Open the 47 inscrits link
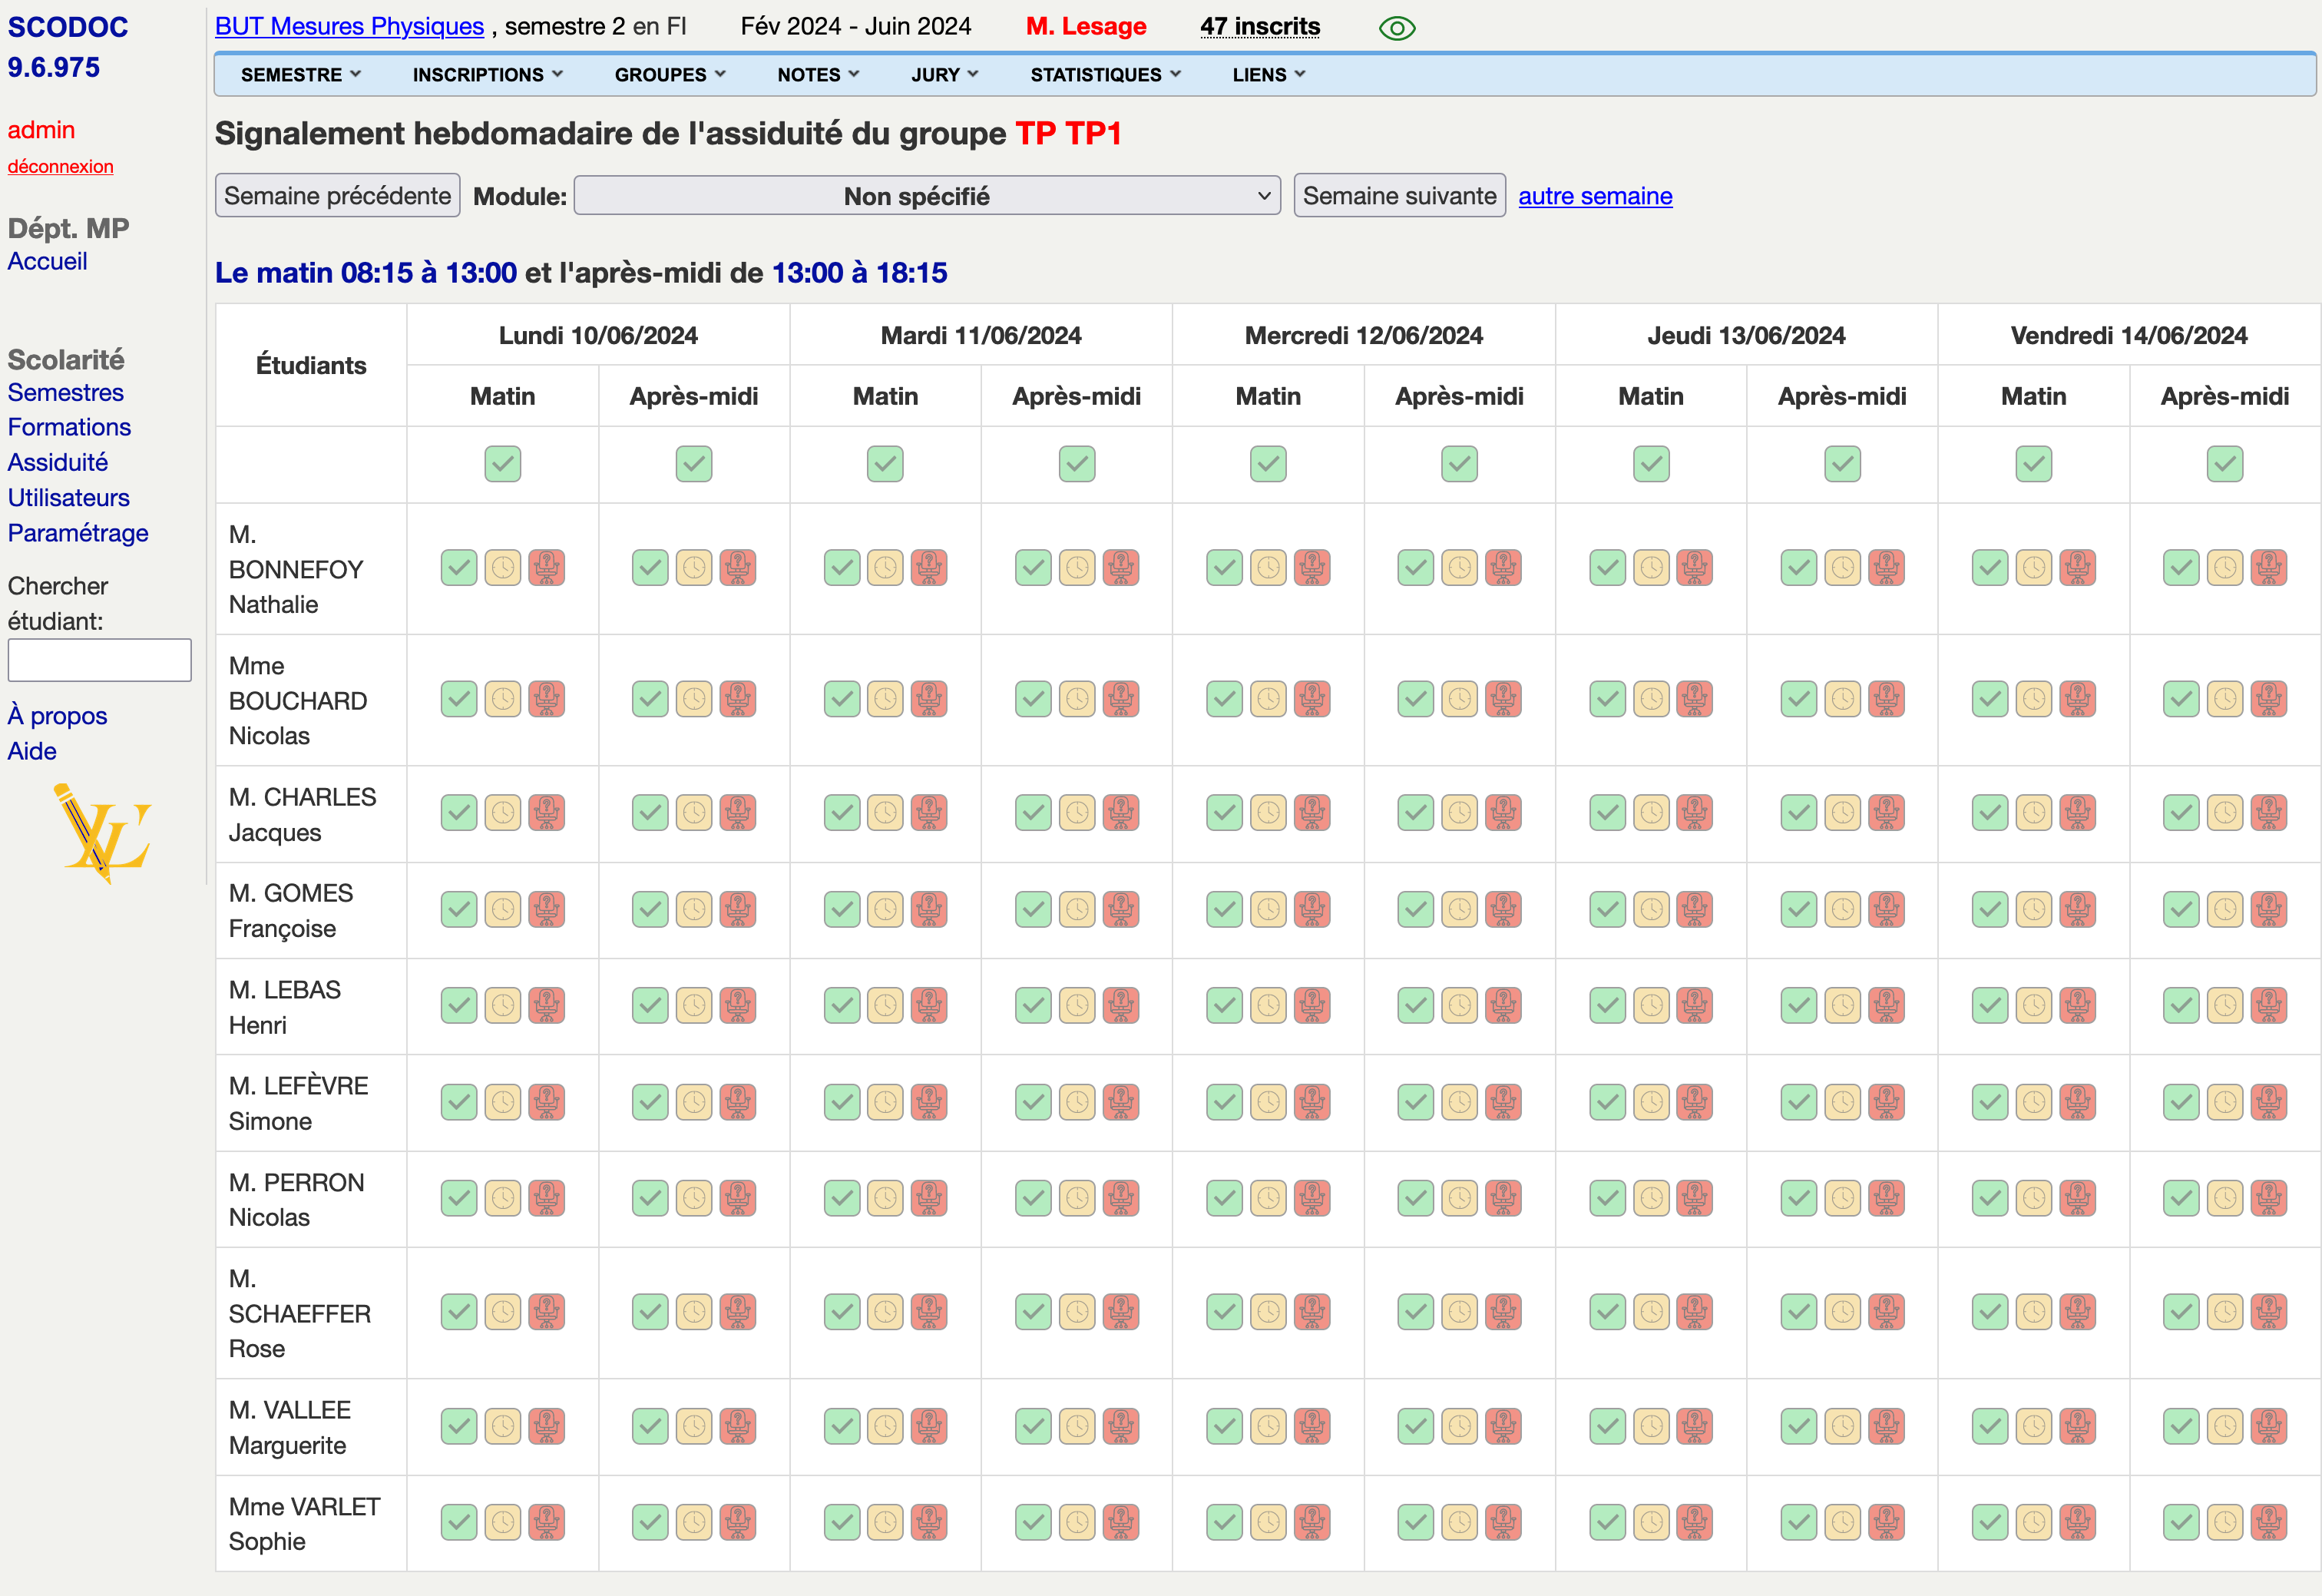This screenshot has height=1596, width=2322. coord(1259,27)
